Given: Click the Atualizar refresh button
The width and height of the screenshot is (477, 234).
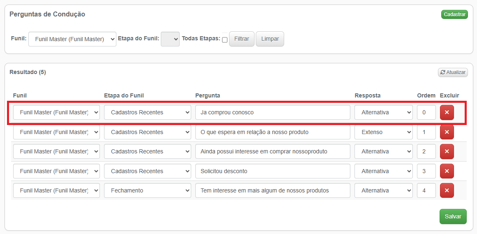Looking at the screenshot, I should [453, 72].
